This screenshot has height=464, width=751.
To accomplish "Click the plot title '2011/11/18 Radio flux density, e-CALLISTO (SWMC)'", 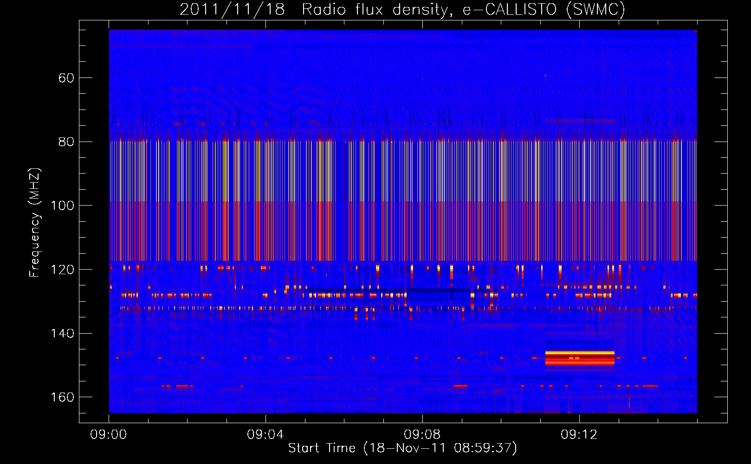I will (x=402, y=9).
